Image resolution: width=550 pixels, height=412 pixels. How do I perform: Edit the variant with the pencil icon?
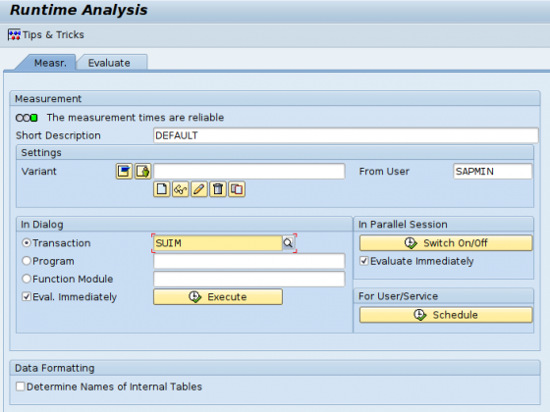click(198, 189)
